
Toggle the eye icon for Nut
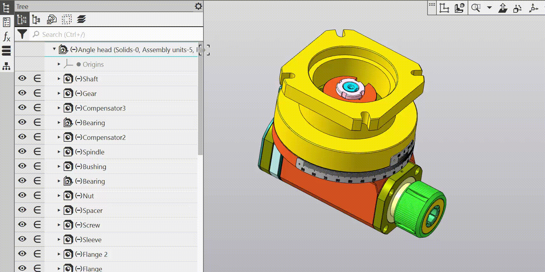click(x=22, y=195)
